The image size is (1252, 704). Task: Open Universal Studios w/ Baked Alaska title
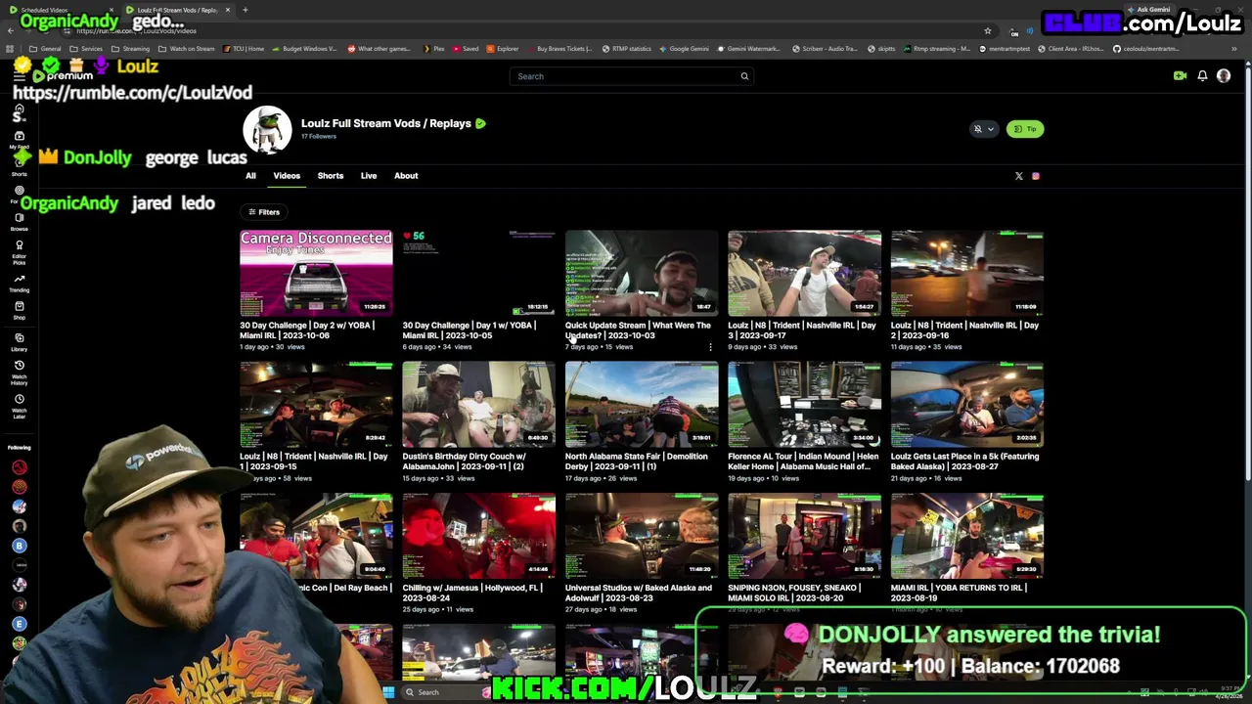pyautogui.click(x=638, y=593)
